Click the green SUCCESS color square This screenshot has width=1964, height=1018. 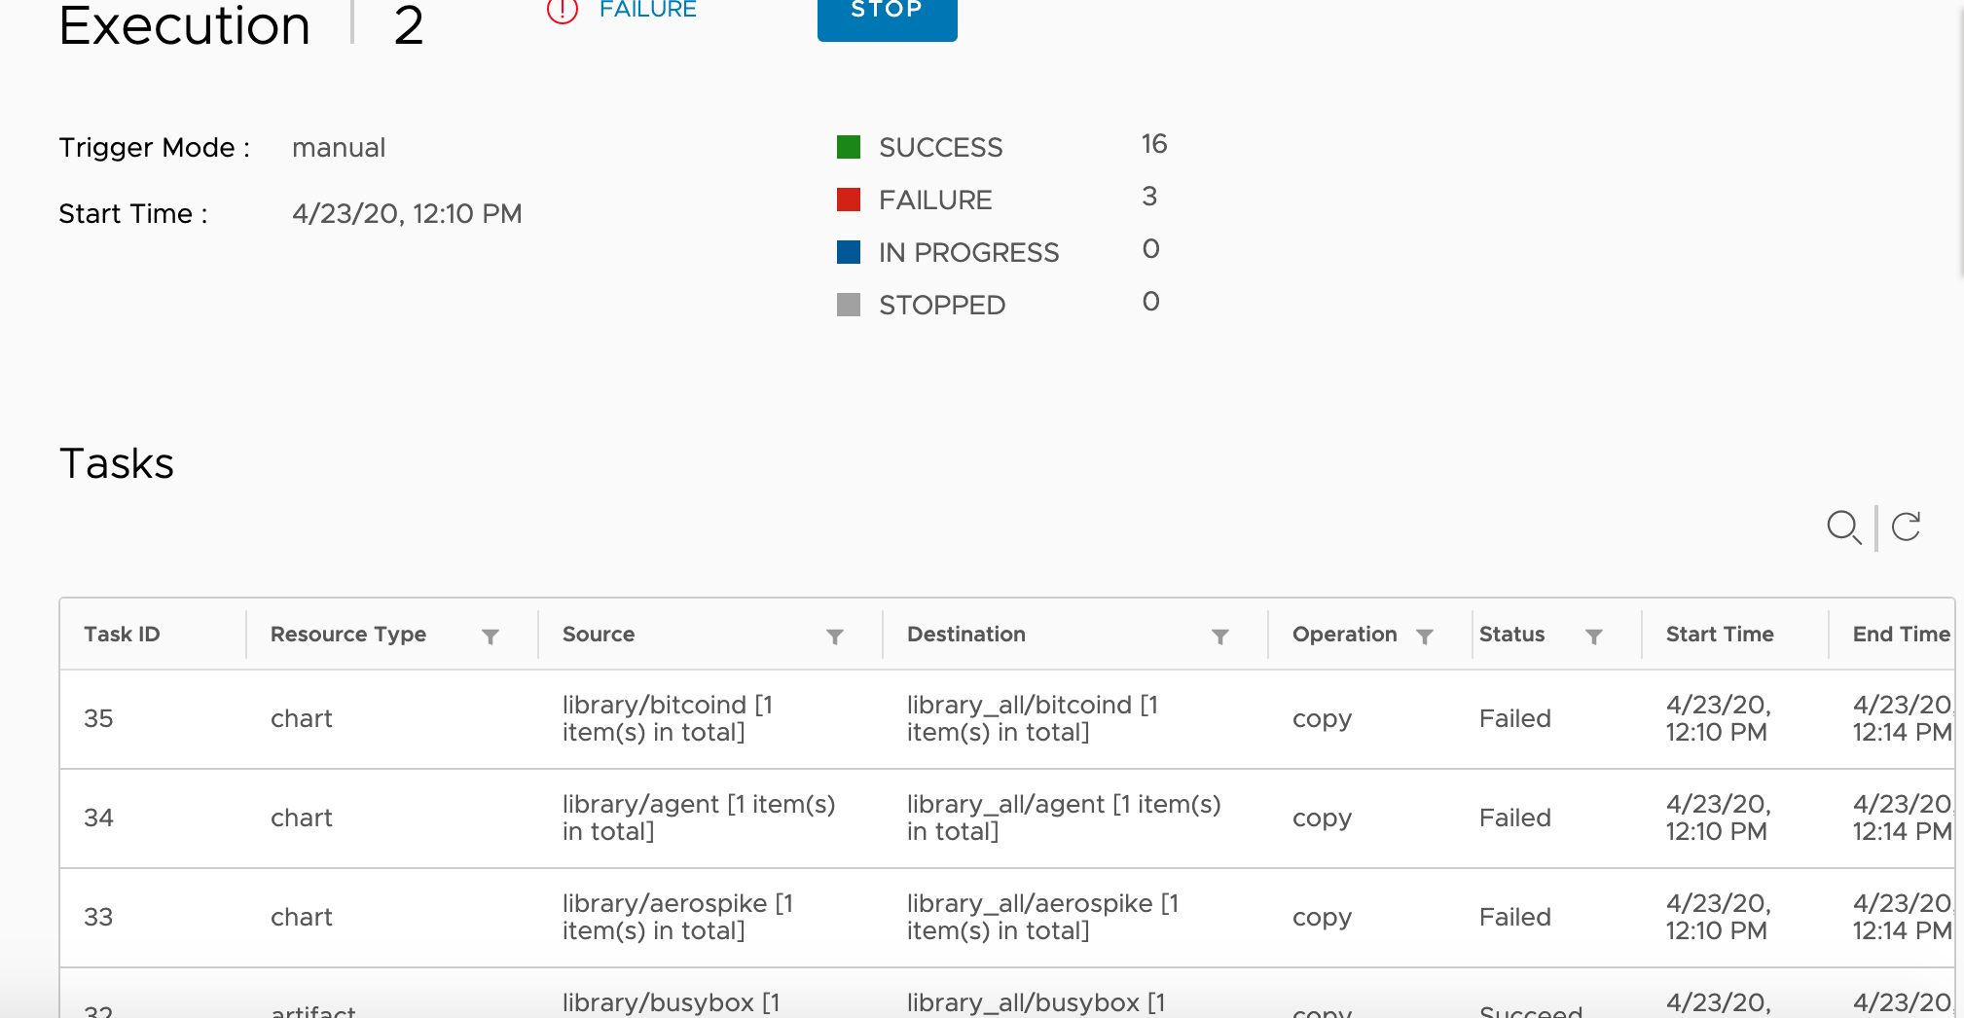tap(849, 147)
